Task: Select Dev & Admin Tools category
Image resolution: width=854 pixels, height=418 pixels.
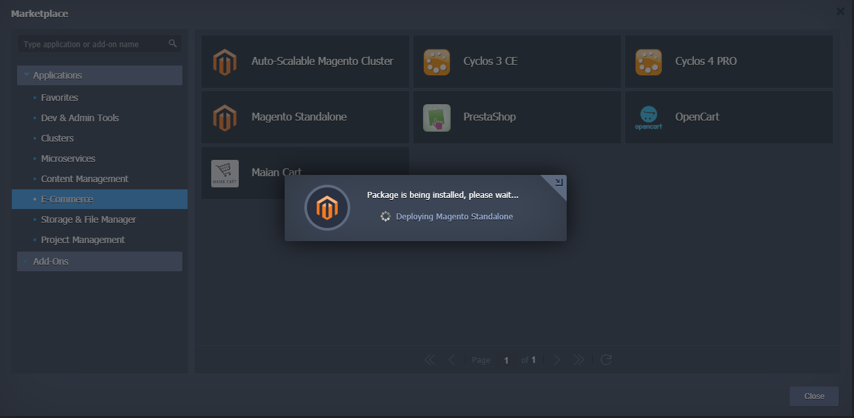Action: pyautogui.click(x=79, y=118)
